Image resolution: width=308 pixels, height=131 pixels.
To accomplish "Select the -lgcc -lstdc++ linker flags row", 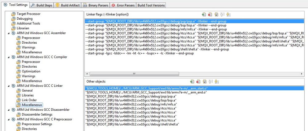I will [195, 53].
